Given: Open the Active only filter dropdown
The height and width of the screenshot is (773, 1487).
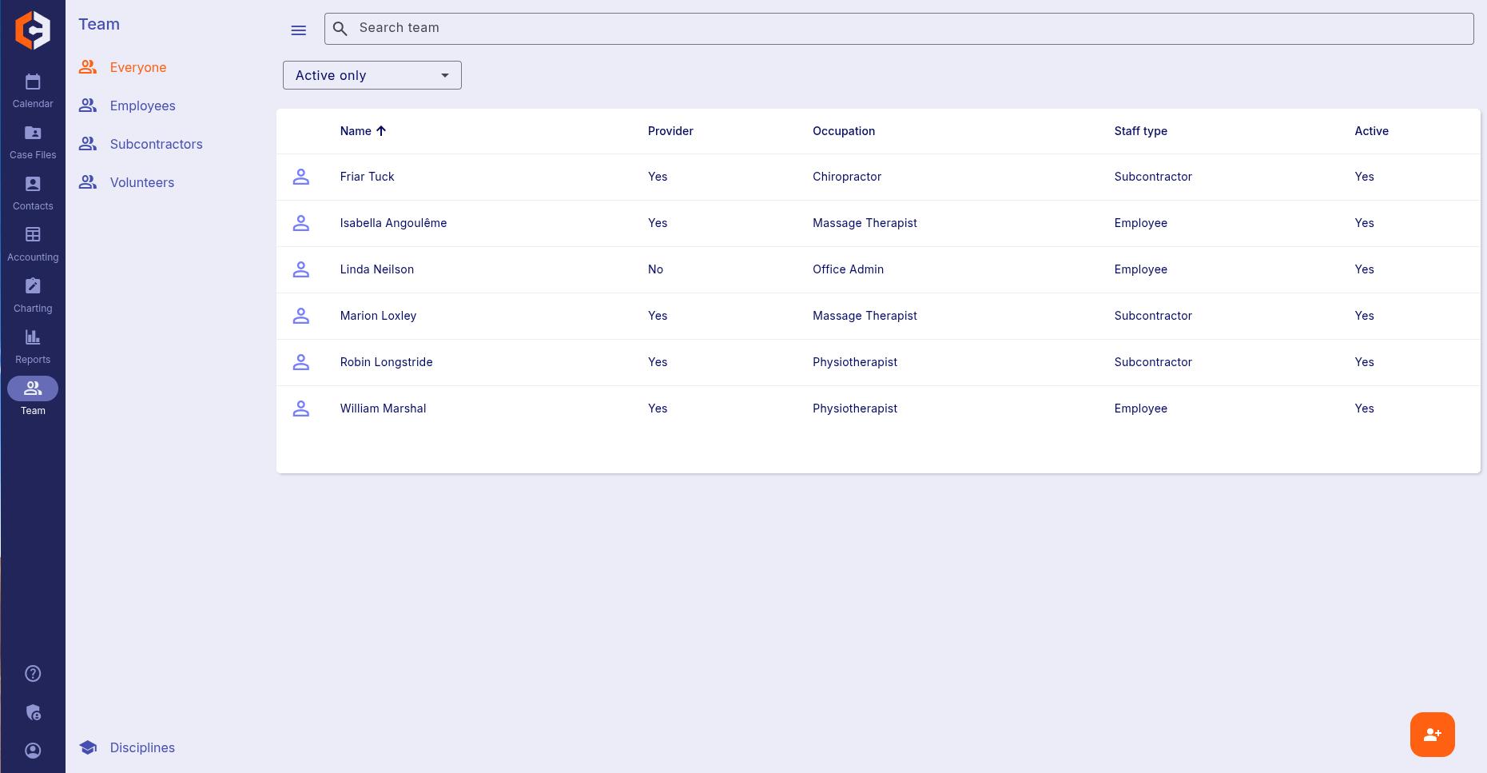Looking at the screenshot, I should [x=372, y=75].
